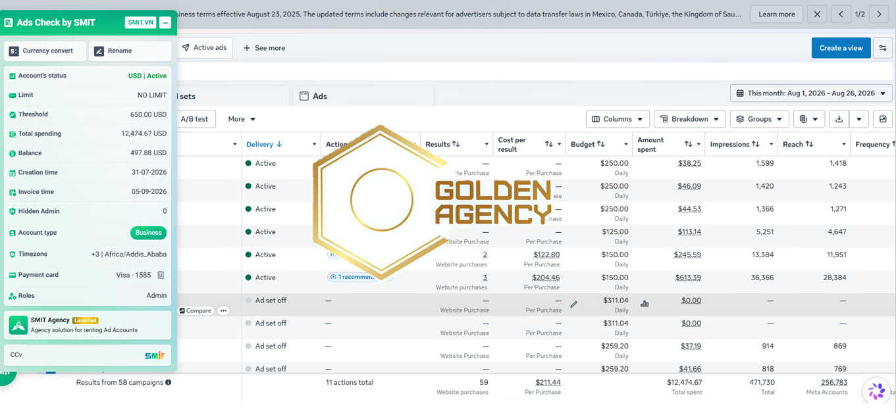
Task: Open the Results column options arrow
Action: pyautogui.click(x=487, y=145)
